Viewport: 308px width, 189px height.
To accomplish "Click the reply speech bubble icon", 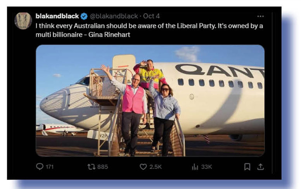I will pos(40,166).
